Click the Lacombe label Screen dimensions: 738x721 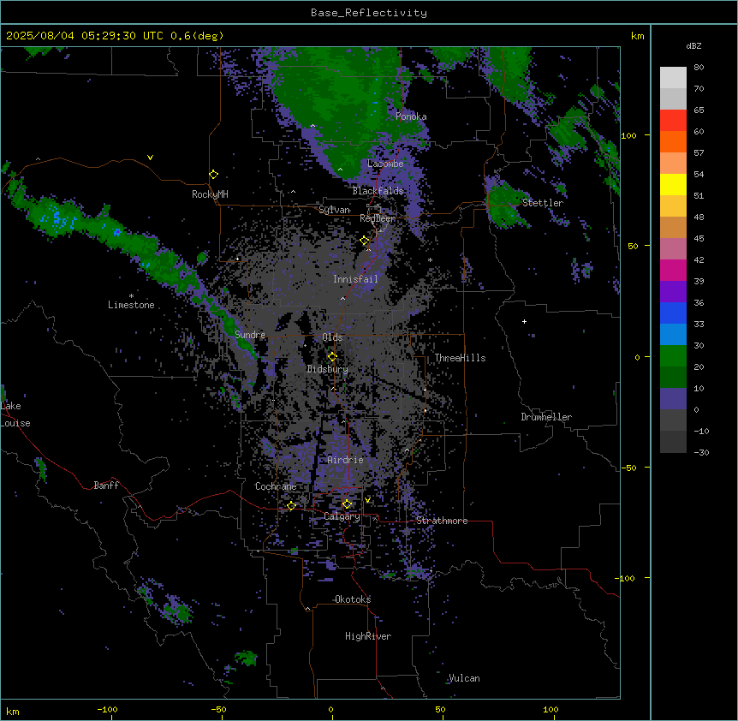coord(385,164)
